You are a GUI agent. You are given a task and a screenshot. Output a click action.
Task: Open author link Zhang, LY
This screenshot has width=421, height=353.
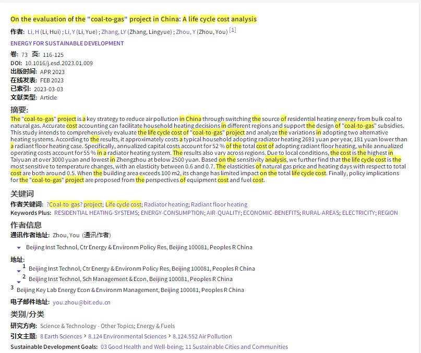click(x=113, y=32)
